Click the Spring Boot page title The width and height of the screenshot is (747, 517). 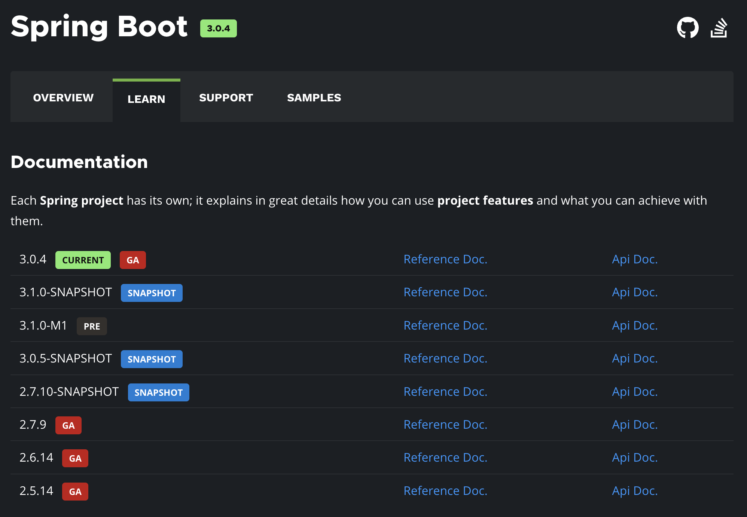click(99, 27)
